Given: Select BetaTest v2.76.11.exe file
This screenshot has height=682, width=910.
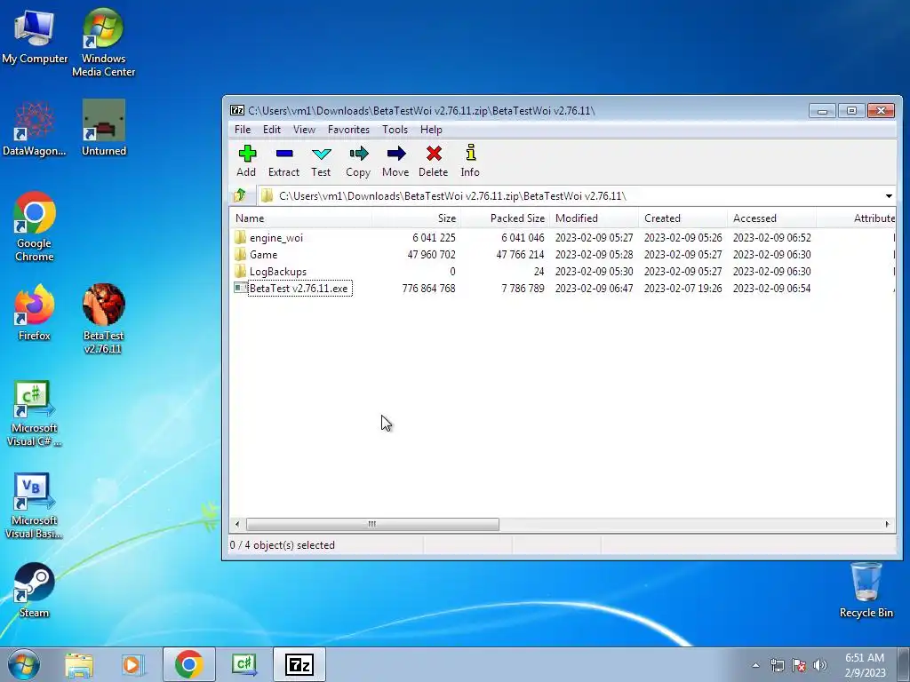Looking at the screenshot, I should [299, 289].
